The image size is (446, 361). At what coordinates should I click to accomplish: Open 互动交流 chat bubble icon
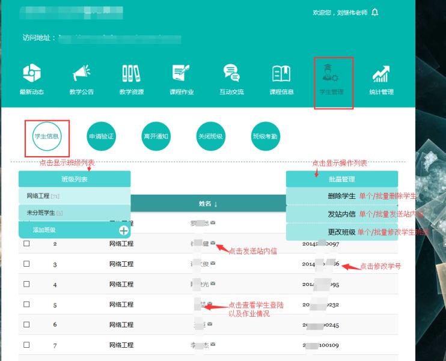[231, 74]
